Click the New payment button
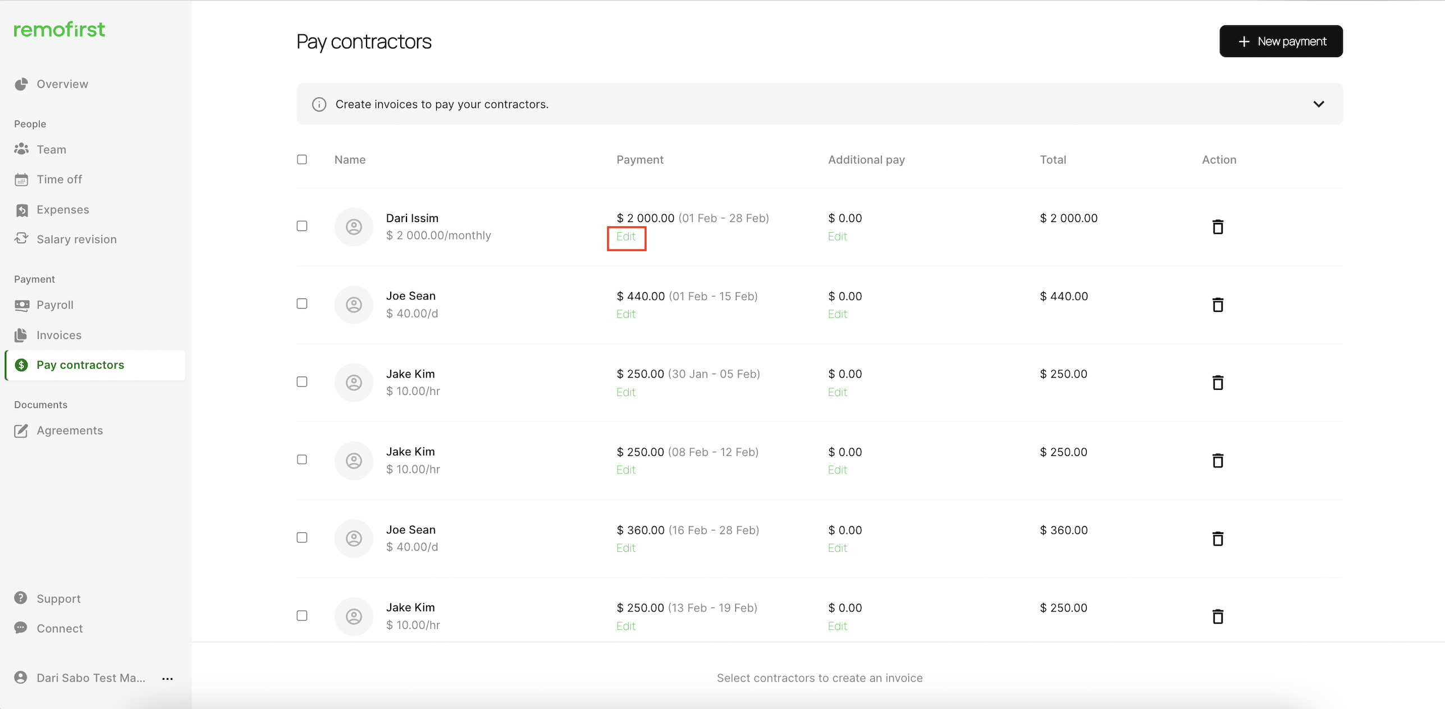Screen dimensions: 1445x709 pyautogui.click(x=1281, y=42)
